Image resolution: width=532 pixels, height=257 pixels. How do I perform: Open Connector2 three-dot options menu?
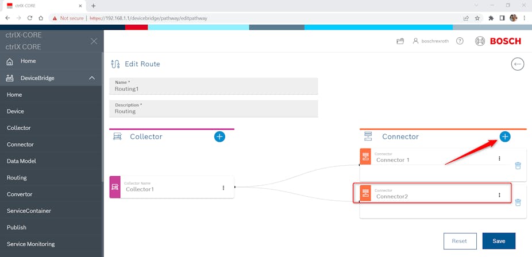(x=499, y=195)
